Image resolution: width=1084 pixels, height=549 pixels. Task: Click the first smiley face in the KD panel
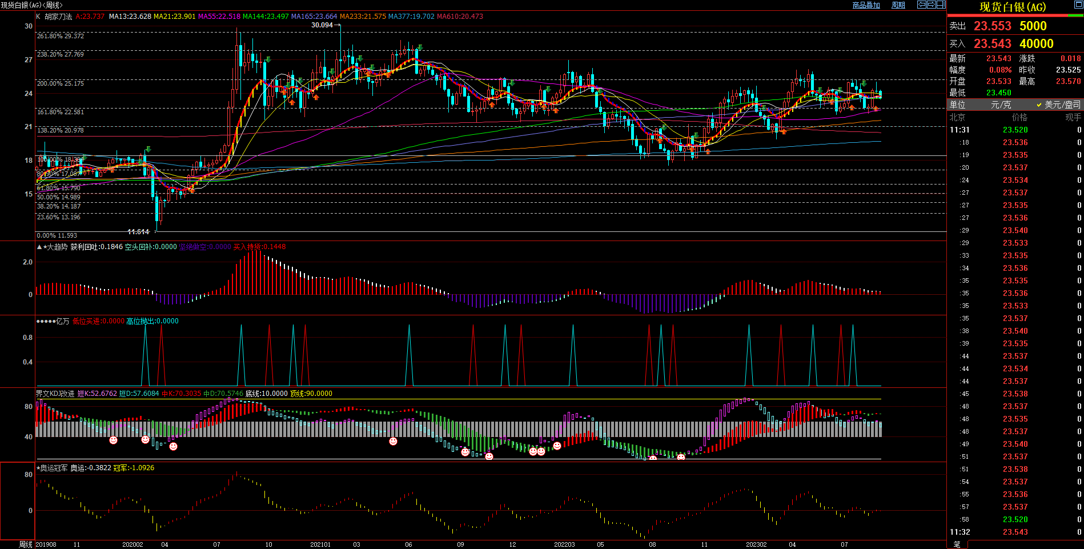pyautogui.click(x=113, y=440)
